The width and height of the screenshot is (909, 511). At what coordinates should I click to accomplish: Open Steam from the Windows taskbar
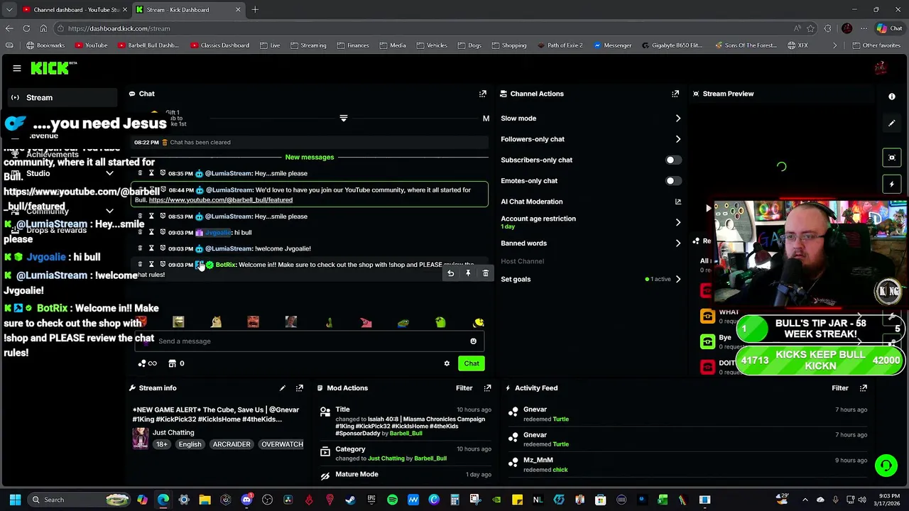tap(350, 500)
